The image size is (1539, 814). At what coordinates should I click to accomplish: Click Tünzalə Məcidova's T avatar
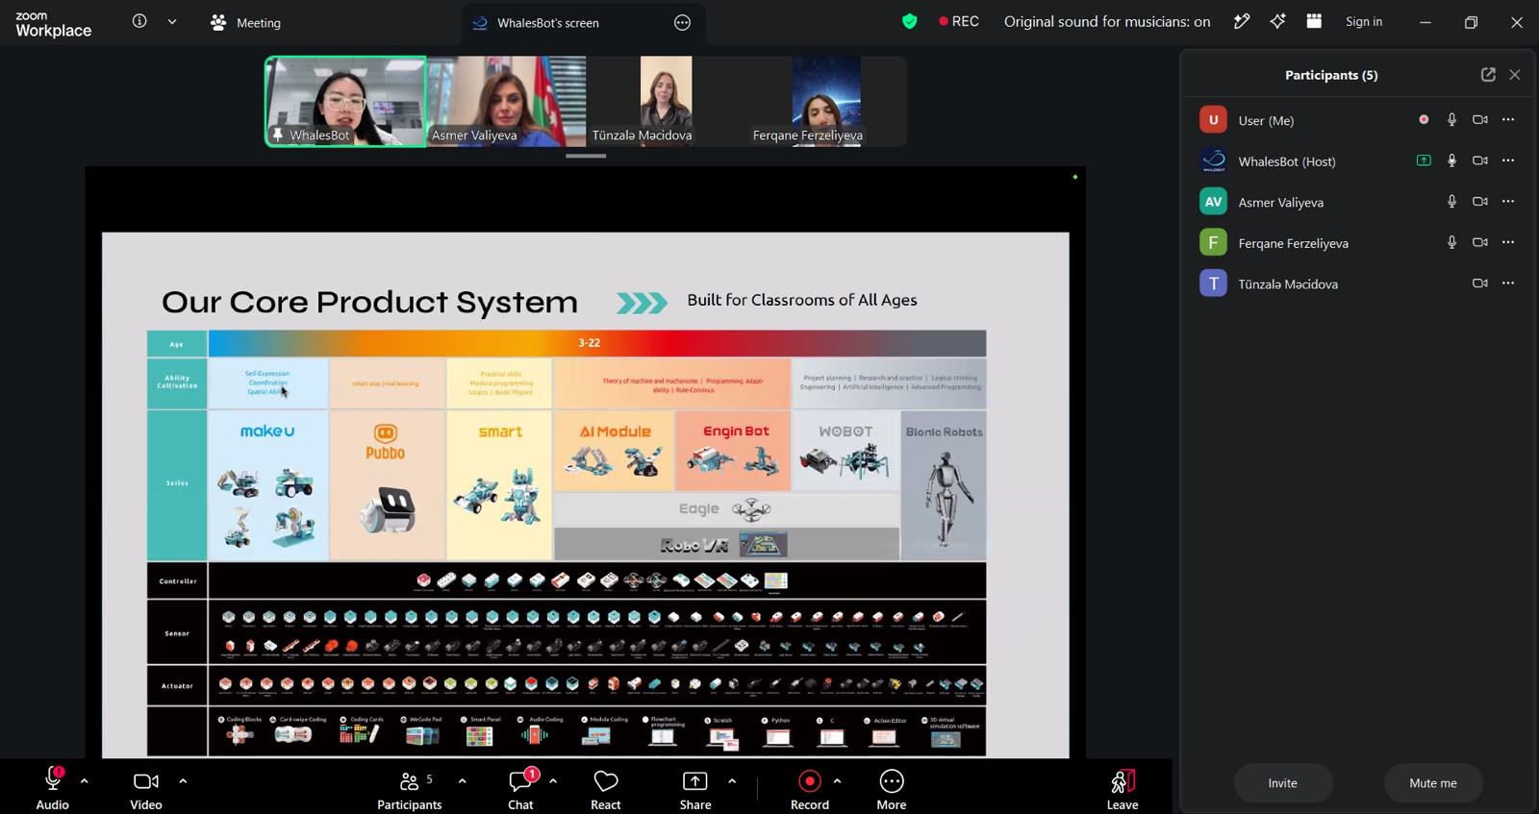click(x=1213, y=284)
